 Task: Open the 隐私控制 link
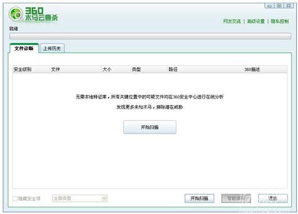(280, 21)
